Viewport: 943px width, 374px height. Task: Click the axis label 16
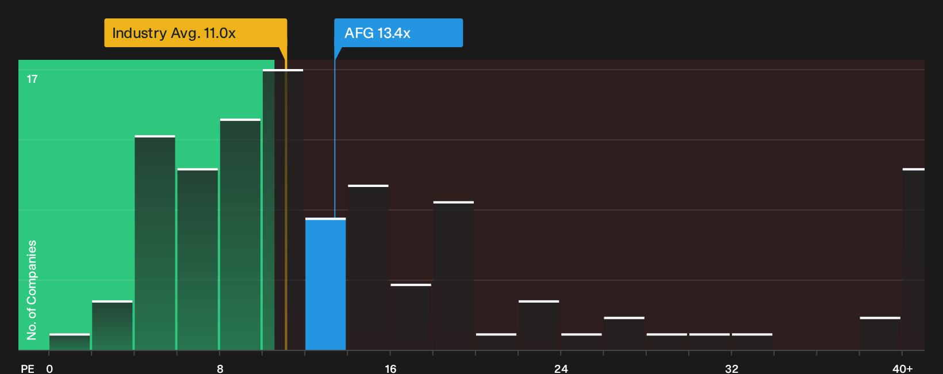coord(390,369)
